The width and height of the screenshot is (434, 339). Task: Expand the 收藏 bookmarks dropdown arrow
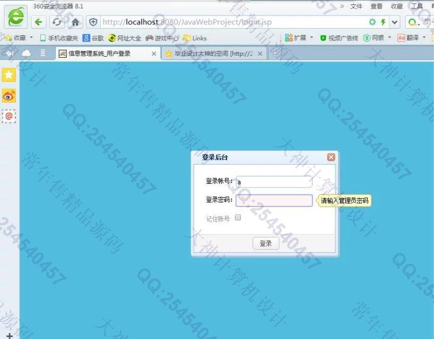click(x=31, y=37)
